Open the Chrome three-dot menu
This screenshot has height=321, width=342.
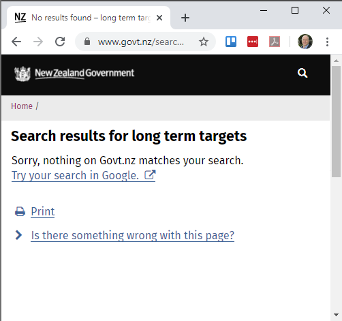tap(327, 42)
